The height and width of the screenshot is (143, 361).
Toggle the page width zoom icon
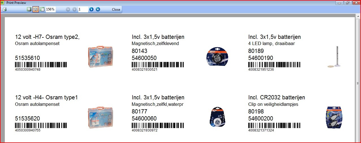coord(36,9)
